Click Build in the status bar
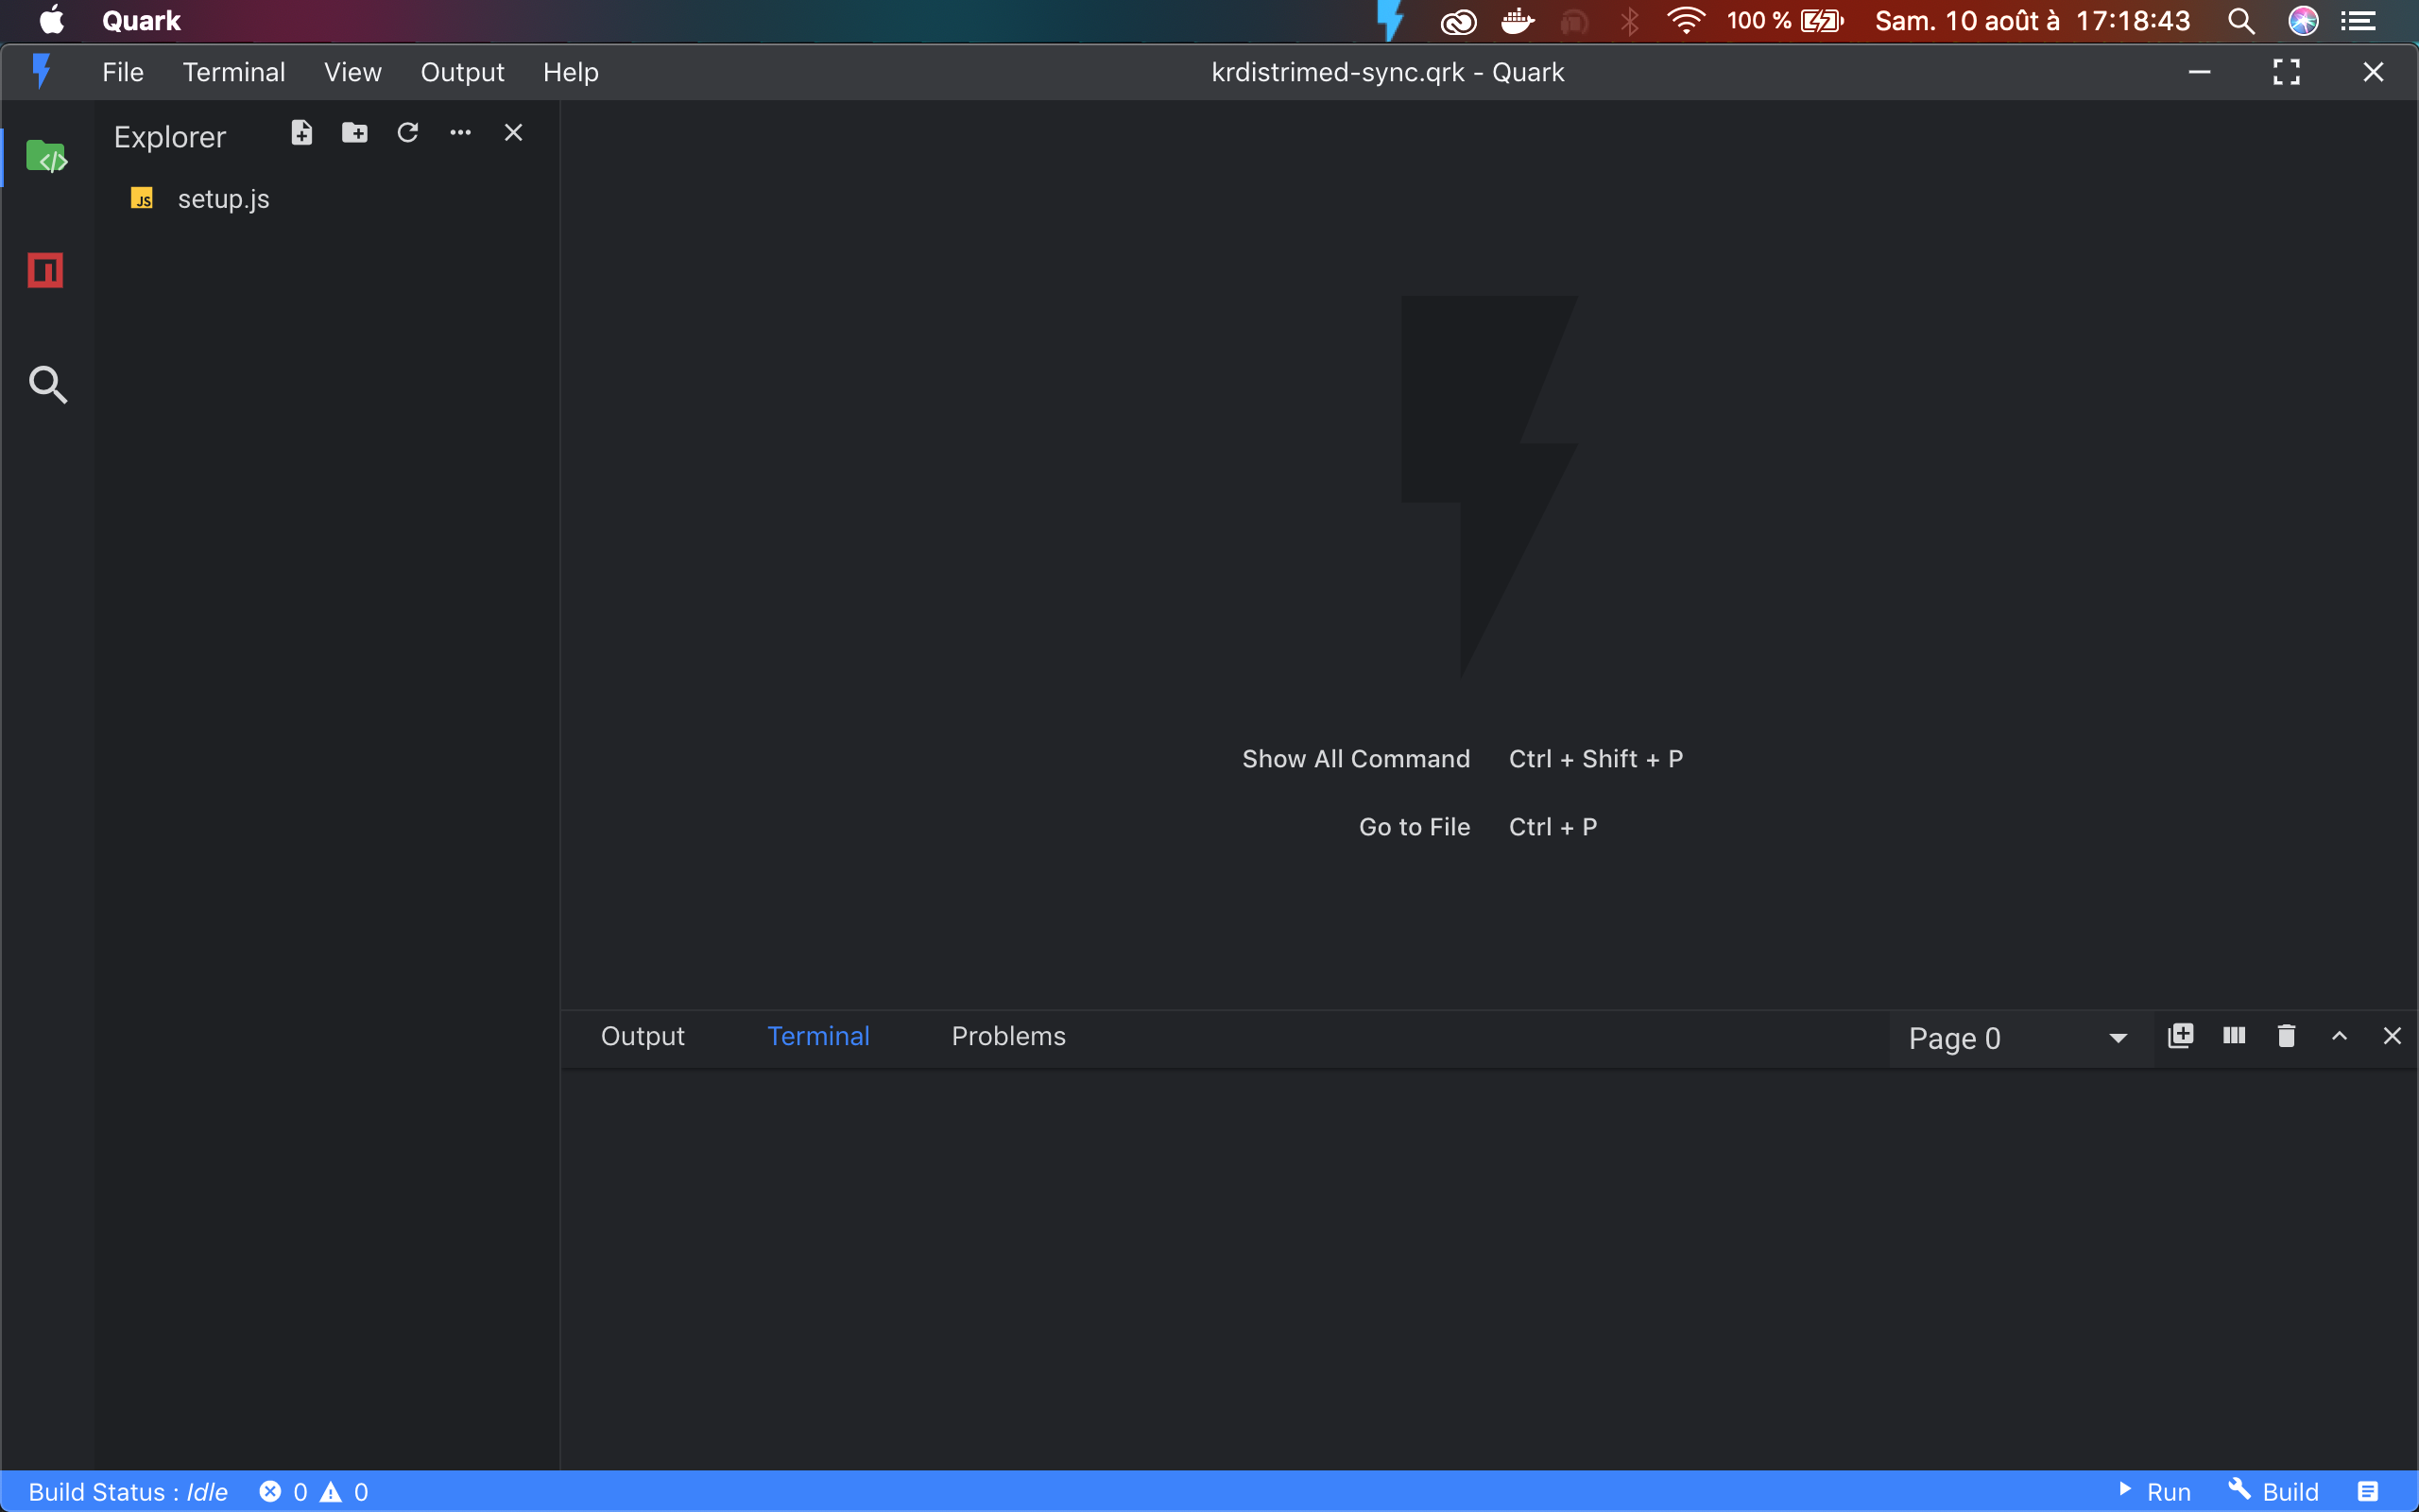The image size is (2419, 1512). click(x=2275, y=1491)
